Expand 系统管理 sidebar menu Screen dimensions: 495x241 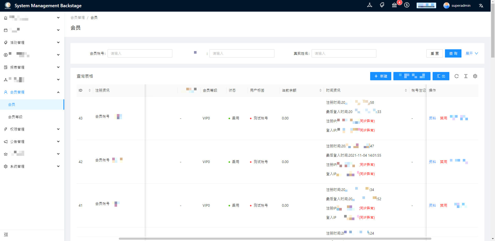point(32,166)
